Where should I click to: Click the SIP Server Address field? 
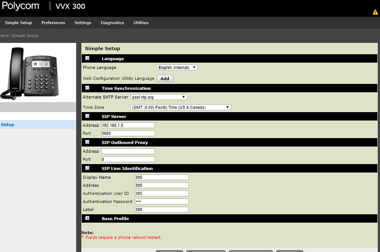point(128,125)
